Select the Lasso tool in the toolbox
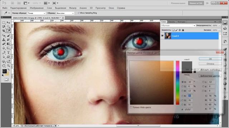 [x=4, y=27]
